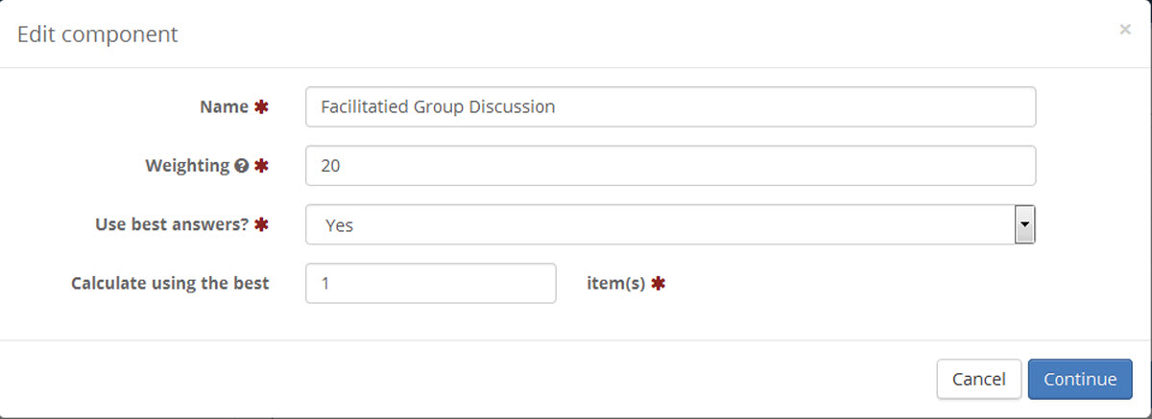Image resolution: width=1152 pixels, height=419 pixels.
Task: Click the Name field label
Action: coord(224,107)
